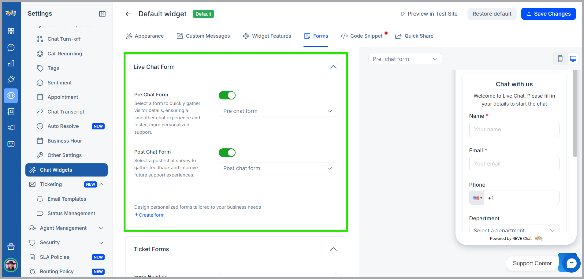
Task: Switch preview to mobile device view
Action: tap(560, 59)
